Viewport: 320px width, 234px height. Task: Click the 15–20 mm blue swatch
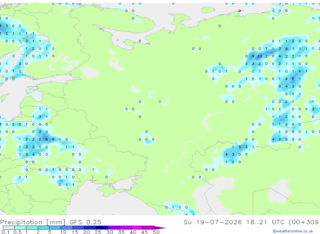(78, 228)
